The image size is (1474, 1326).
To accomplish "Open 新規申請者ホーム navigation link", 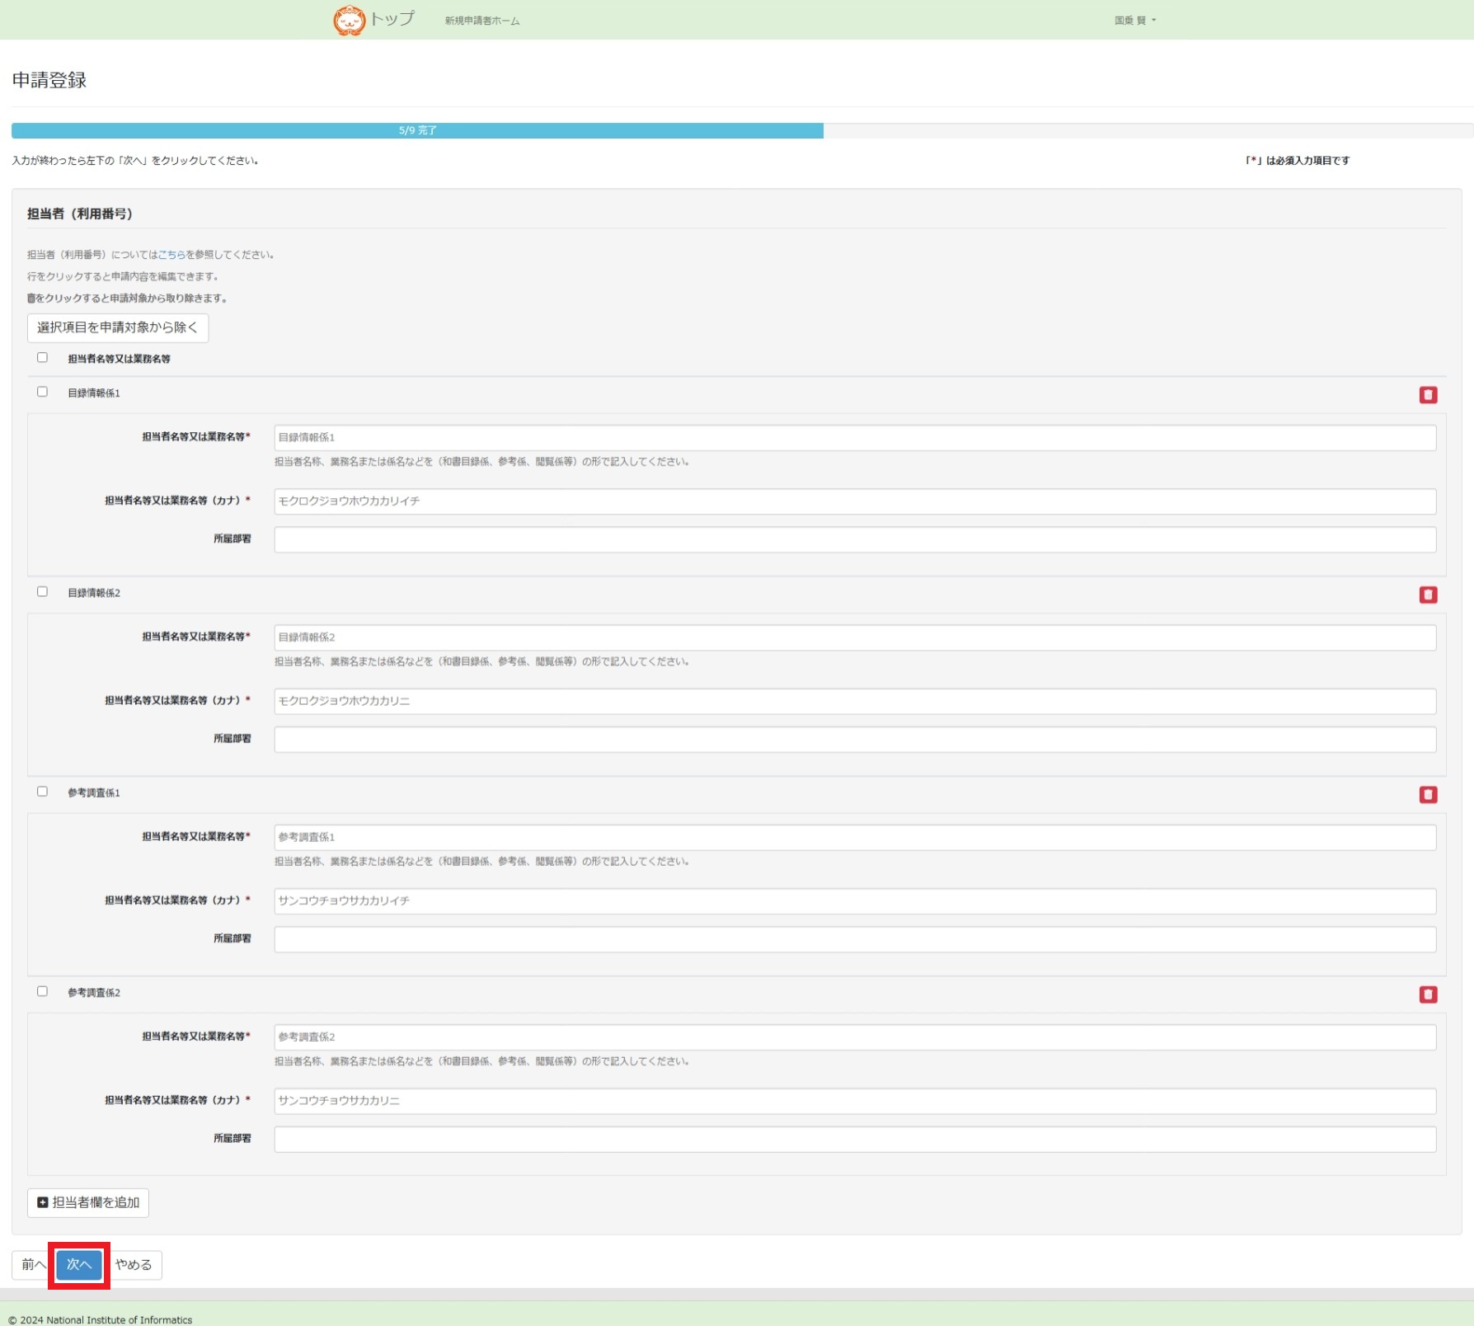I will [x=482, y=21].
